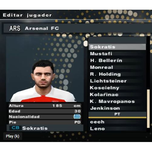Select Lichtsteiner in the list
Screen dimensions: 152x152
click(117, 81)
